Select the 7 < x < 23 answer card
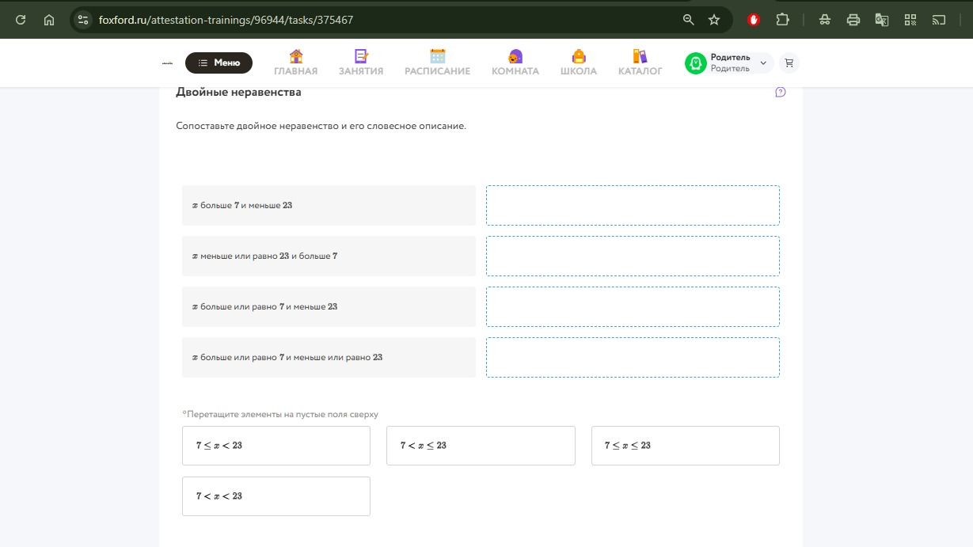 276,496
